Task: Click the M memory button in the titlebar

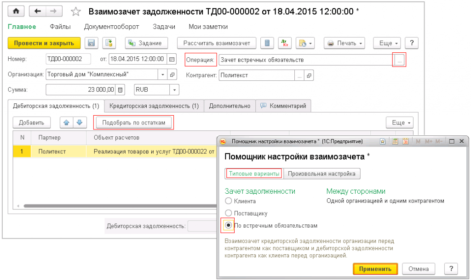Action: coord(418,141)
